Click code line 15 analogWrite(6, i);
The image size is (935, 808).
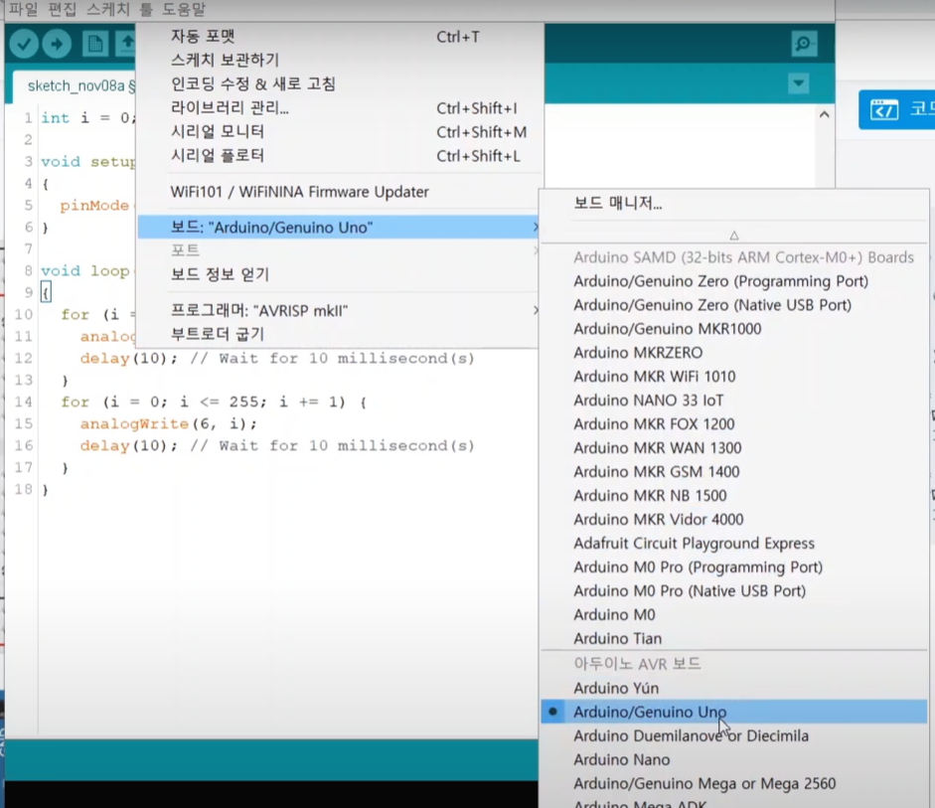(x=169, y=424)
